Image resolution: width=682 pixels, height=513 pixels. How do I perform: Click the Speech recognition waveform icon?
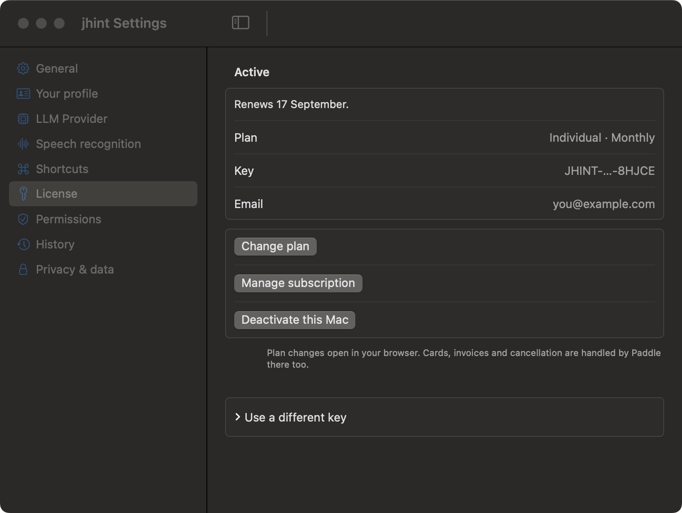tap(23, 144)
